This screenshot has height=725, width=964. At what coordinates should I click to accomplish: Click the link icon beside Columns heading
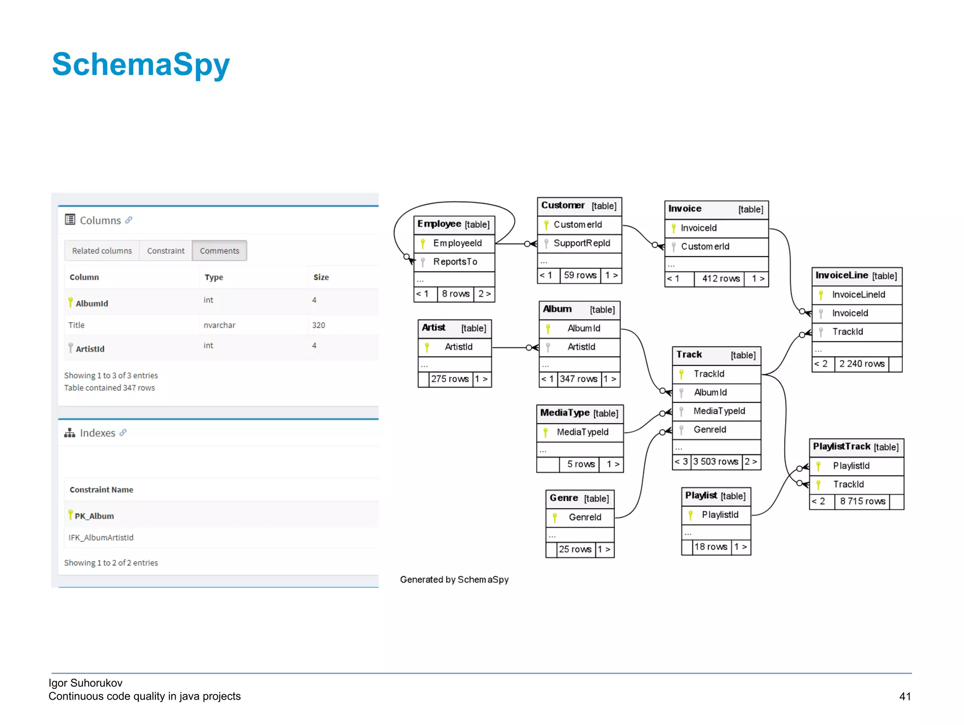click(129, 220)
